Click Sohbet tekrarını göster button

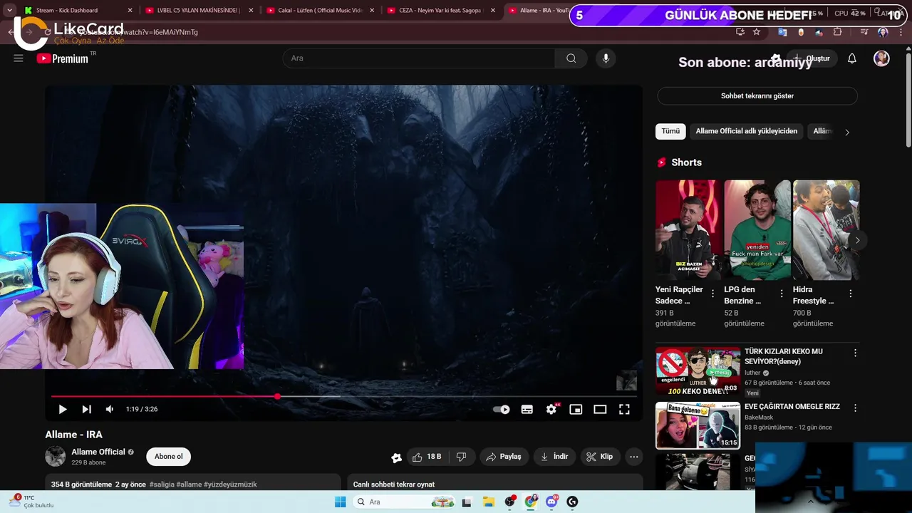pyautogui.click(x=757, y=95)
